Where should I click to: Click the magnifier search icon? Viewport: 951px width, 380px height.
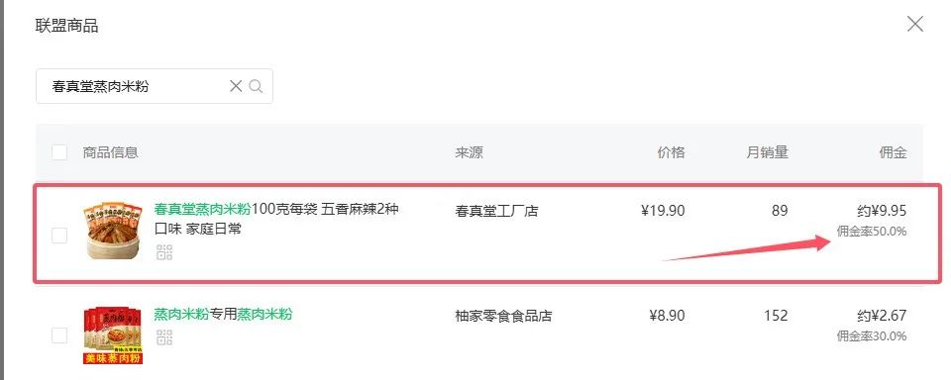click(x=256, y=86)
